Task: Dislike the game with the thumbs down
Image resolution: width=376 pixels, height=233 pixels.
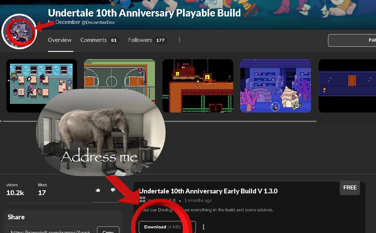Action: (113, 190)
